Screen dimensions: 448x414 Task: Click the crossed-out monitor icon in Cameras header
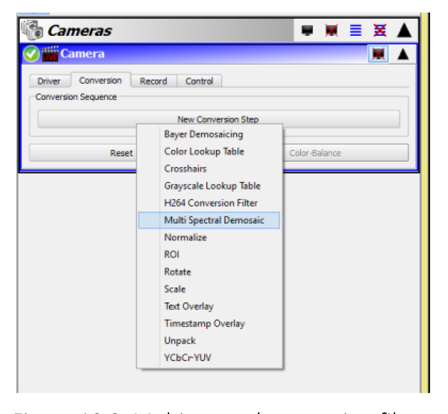click(332, 31)
